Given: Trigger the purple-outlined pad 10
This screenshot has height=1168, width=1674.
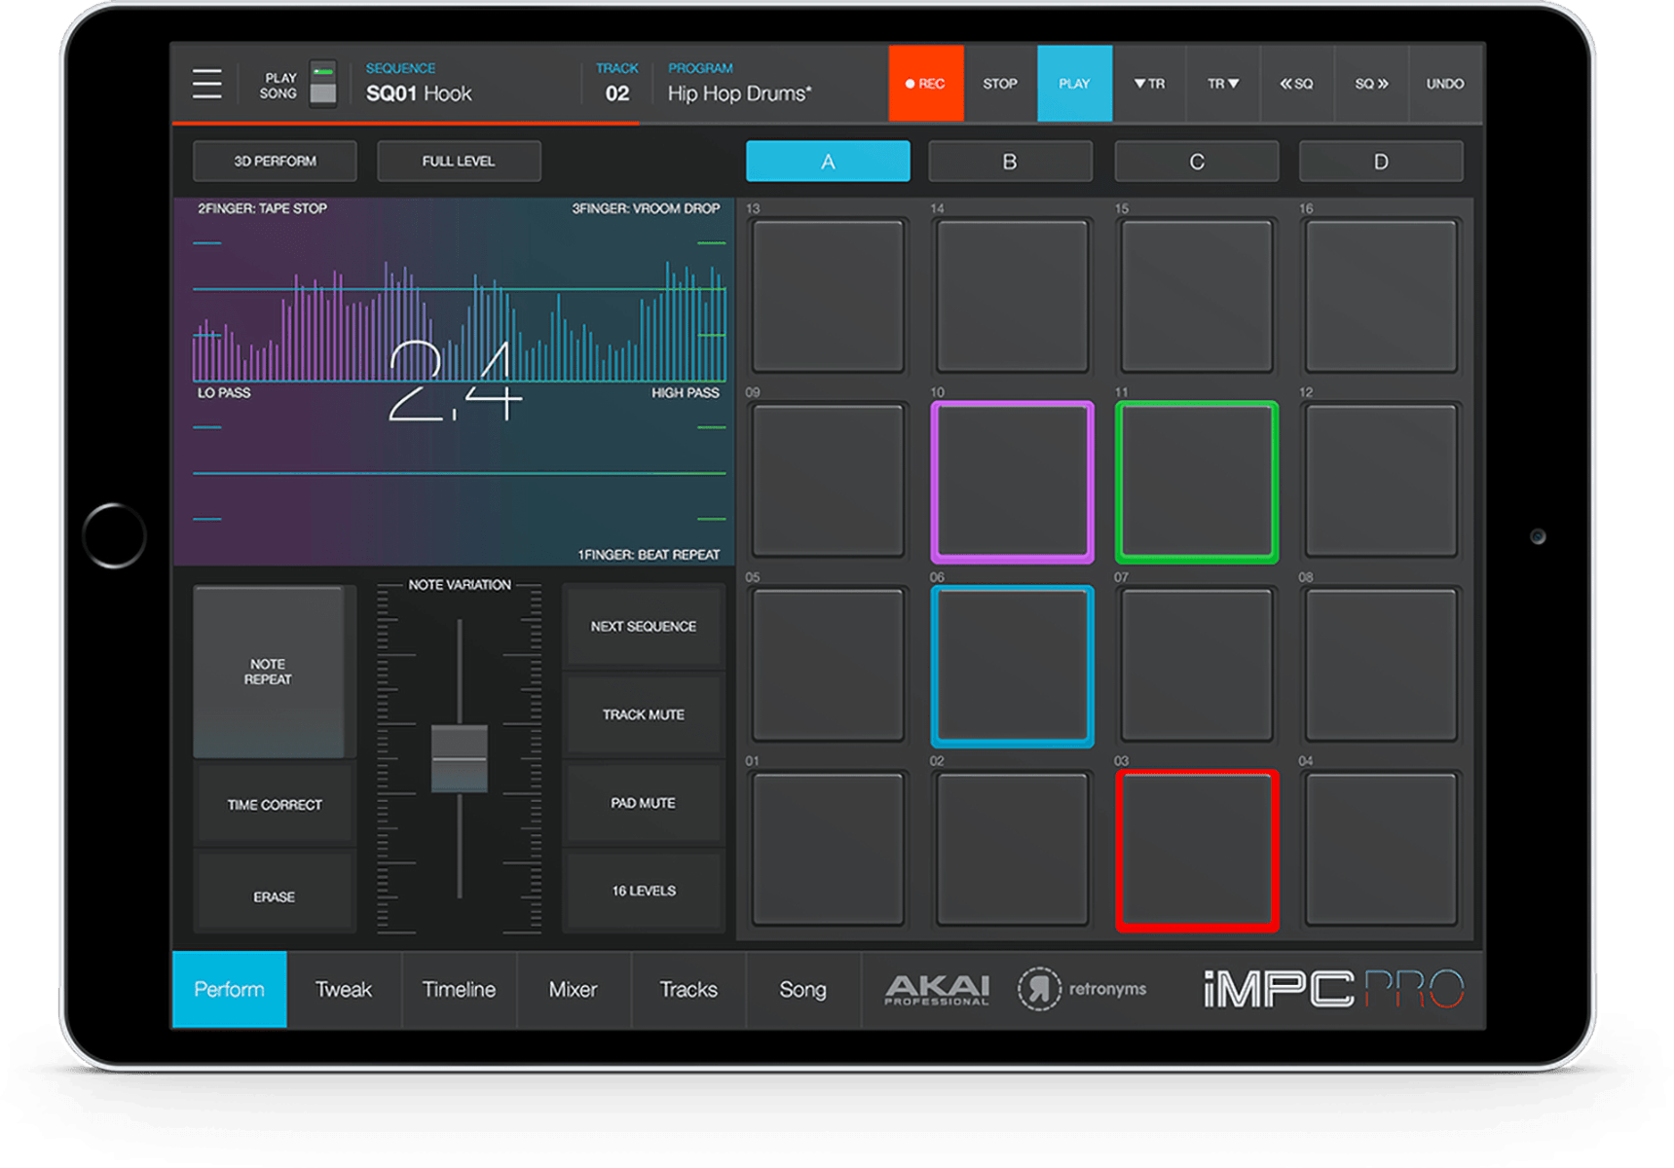Looking at the screenshot, I should (x=1012, y=482).
